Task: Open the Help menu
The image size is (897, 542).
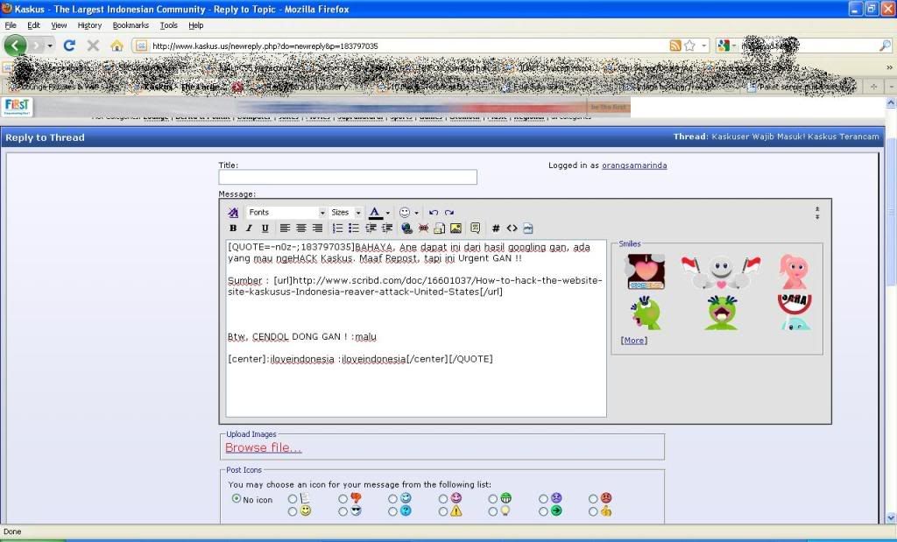Action: coord(196,25)
